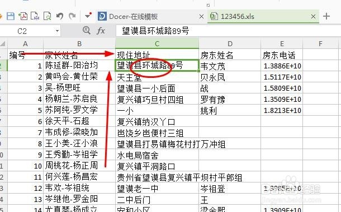Screen dimensions: 341x212
Task: Click formula bar with 望谟县环城路89号
Action: (228, 31)
